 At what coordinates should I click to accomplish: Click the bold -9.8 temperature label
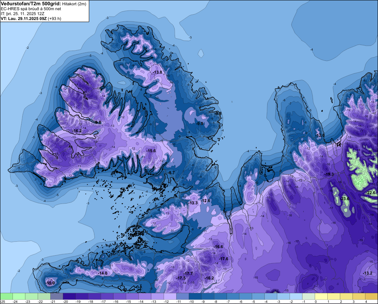point(98,122)
